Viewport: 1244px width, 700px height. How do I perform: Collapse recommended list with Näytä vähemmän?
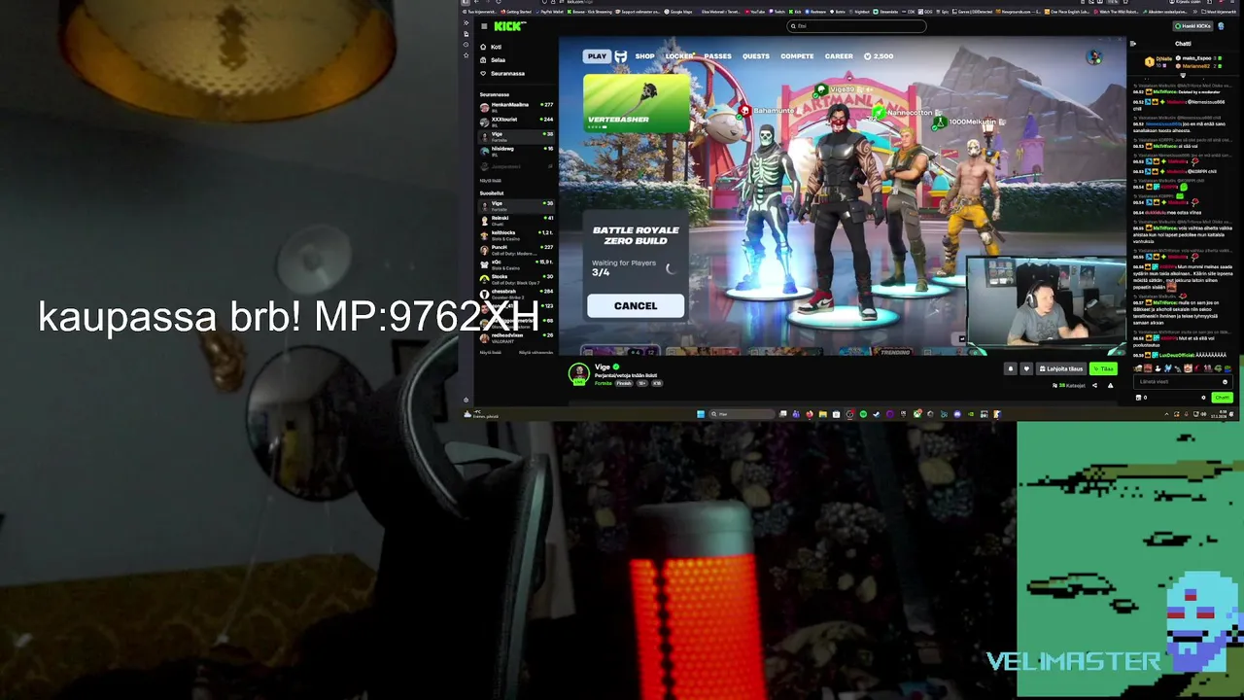(x=536, y=352)
